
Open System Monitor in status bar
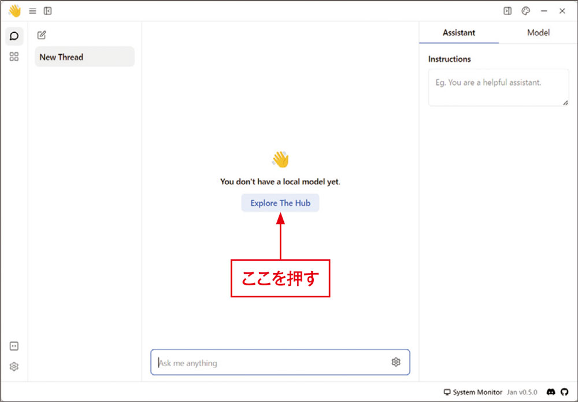pos(473,392)
